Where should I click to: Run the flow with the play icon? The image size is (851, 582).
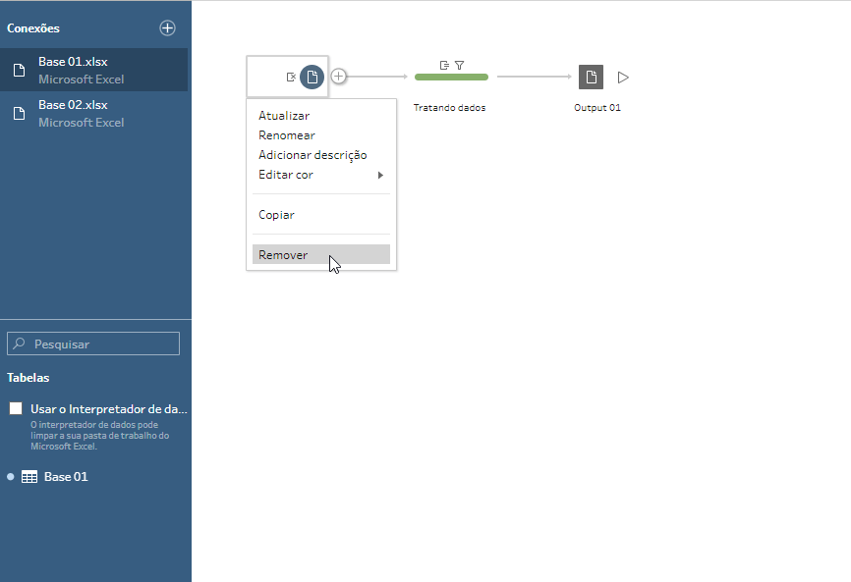(623, 77)
